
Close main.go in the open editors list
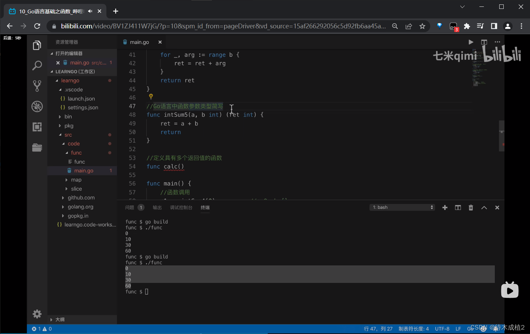pyautogui.click(x=58, y=63)
